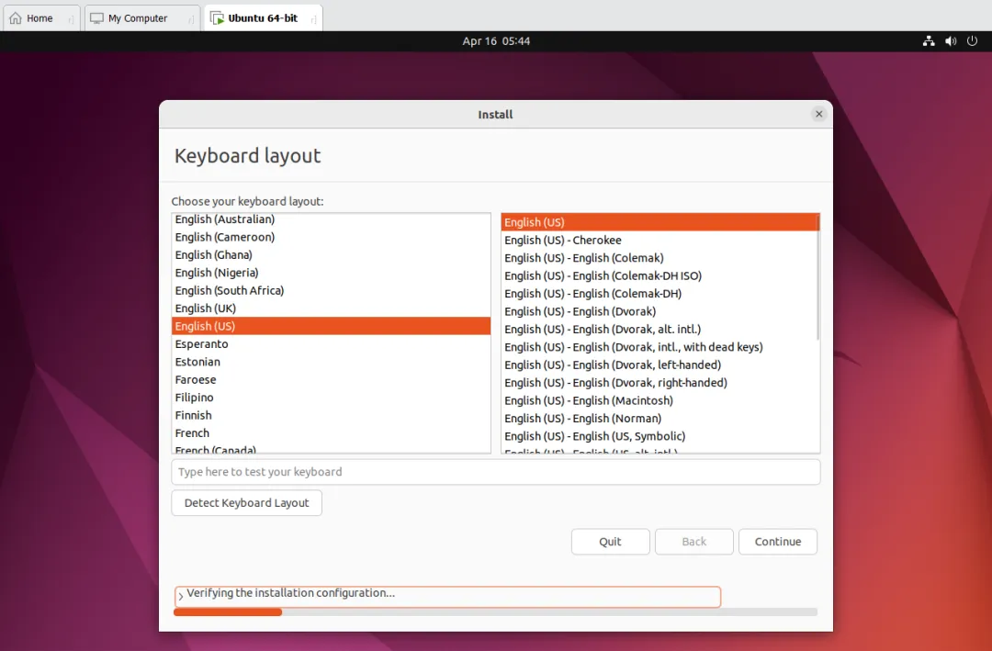The width and height of the screenshot is (992, 651).
Task: Switch to the My Computer tab
Action: 142,18
